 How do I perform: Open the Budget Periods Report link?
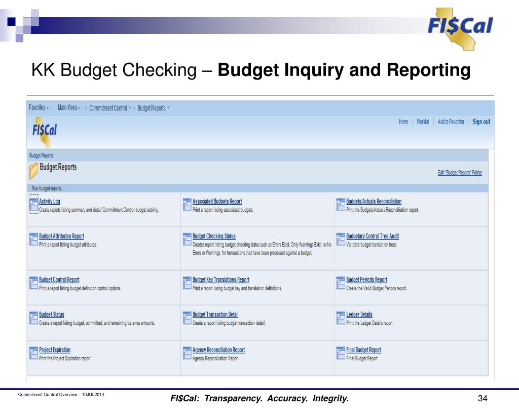pyautogui.click(x=367, y=280)
